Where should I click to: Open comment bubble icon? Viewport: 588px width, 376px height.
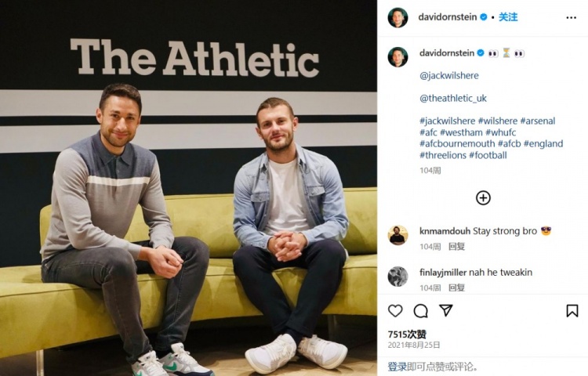(421, 311)
